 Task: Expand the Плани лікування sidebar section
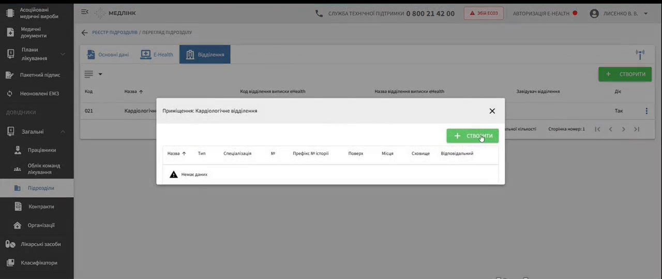37,54
